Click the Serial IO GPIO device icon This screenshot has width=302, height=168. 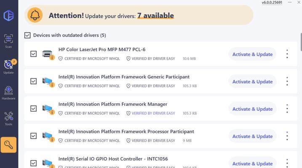(48, 163)
